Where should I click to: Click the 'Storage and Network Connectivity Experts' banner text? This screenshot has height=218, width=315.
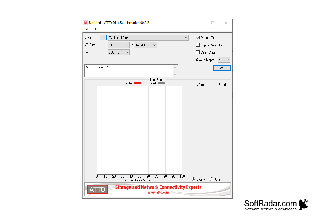(158, 187)
